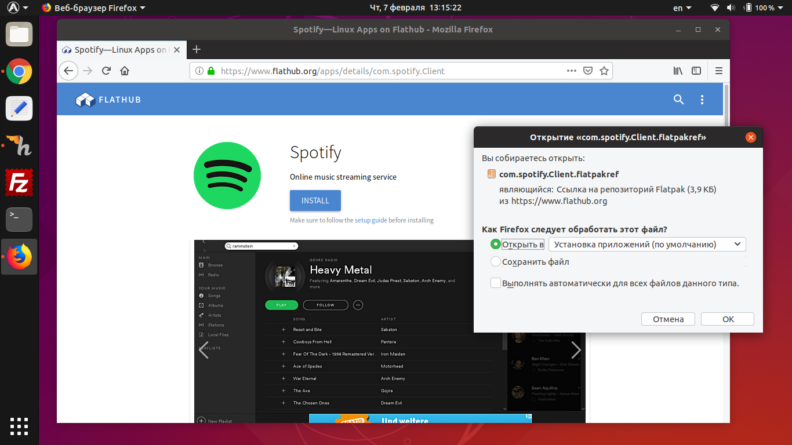Image resolution: width=792 pixels, height=445 pixels.
Task: Click Flathub search magnifier icon
Action: (x=679, y=100)
